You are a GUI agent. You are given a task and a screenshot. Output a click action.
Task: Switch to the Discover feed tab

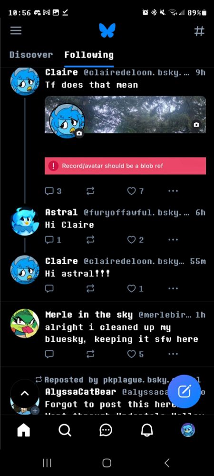click(x=31, y=55)
